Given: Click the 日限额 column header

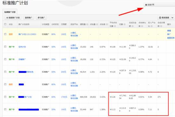Looking at the screenshot, I should 64,24.
